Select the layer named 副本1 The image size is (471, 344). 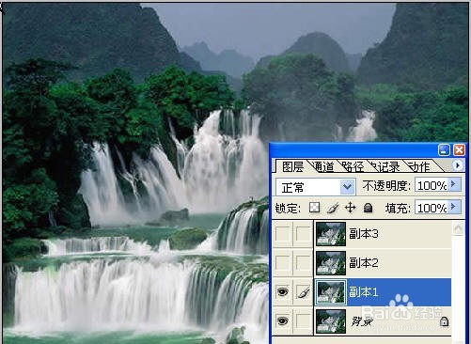364,292
